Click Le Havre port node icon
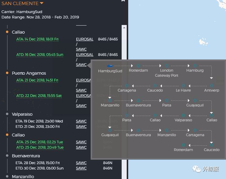 click(183, 86)
